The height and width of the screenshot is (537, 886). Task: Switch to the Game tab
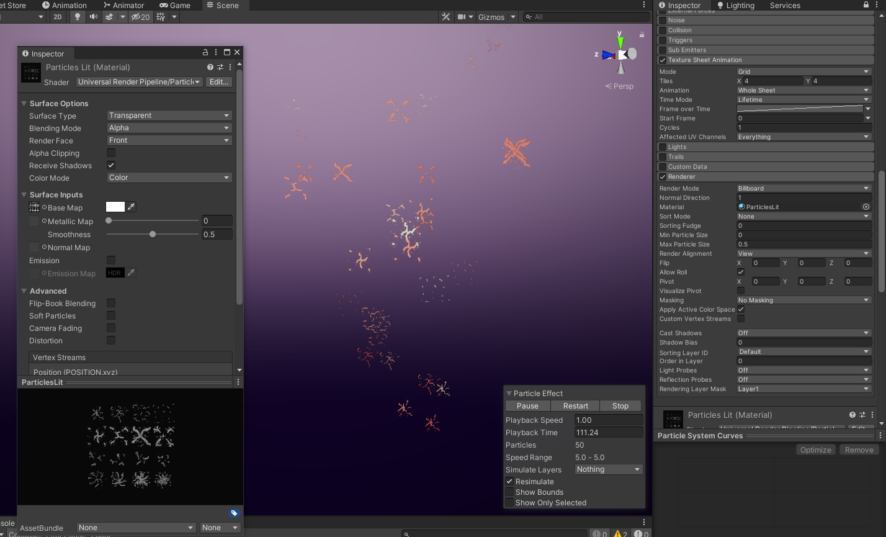(175, 5)
